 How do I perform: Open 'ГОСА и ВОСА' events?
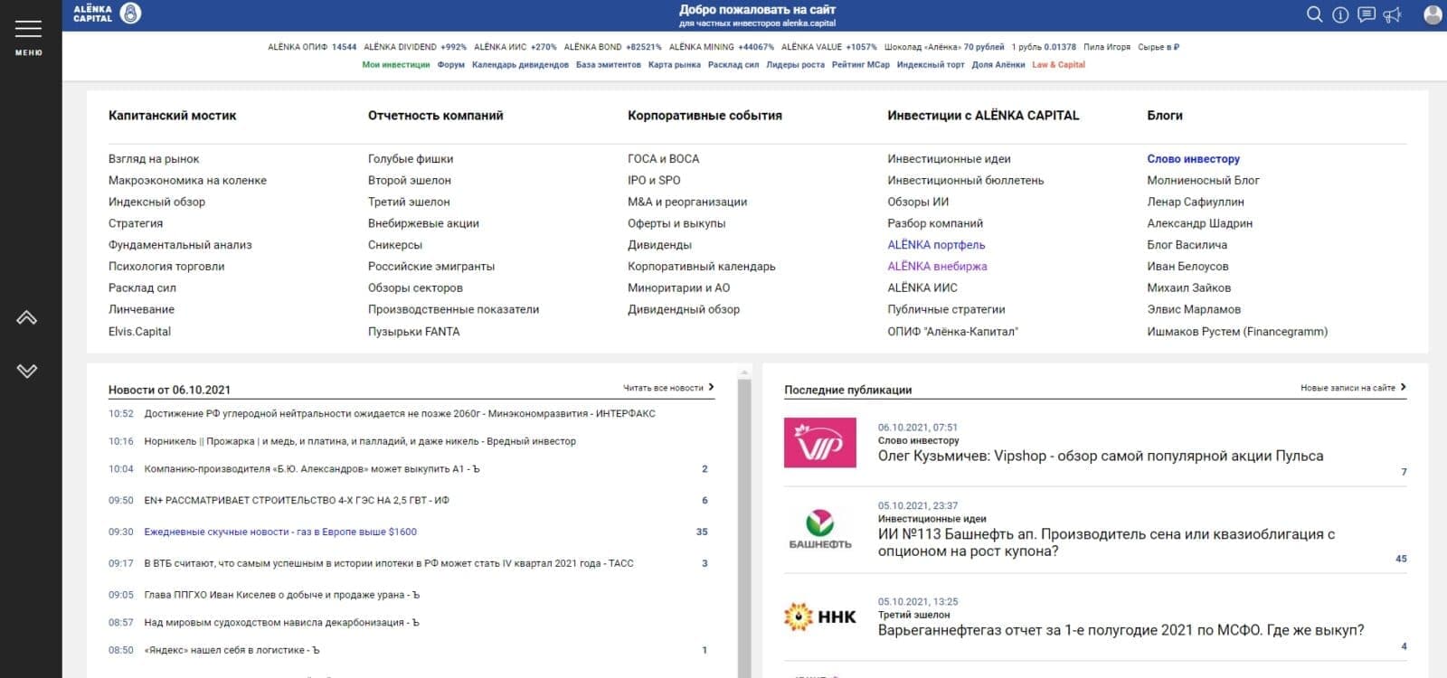pos(663,159)
